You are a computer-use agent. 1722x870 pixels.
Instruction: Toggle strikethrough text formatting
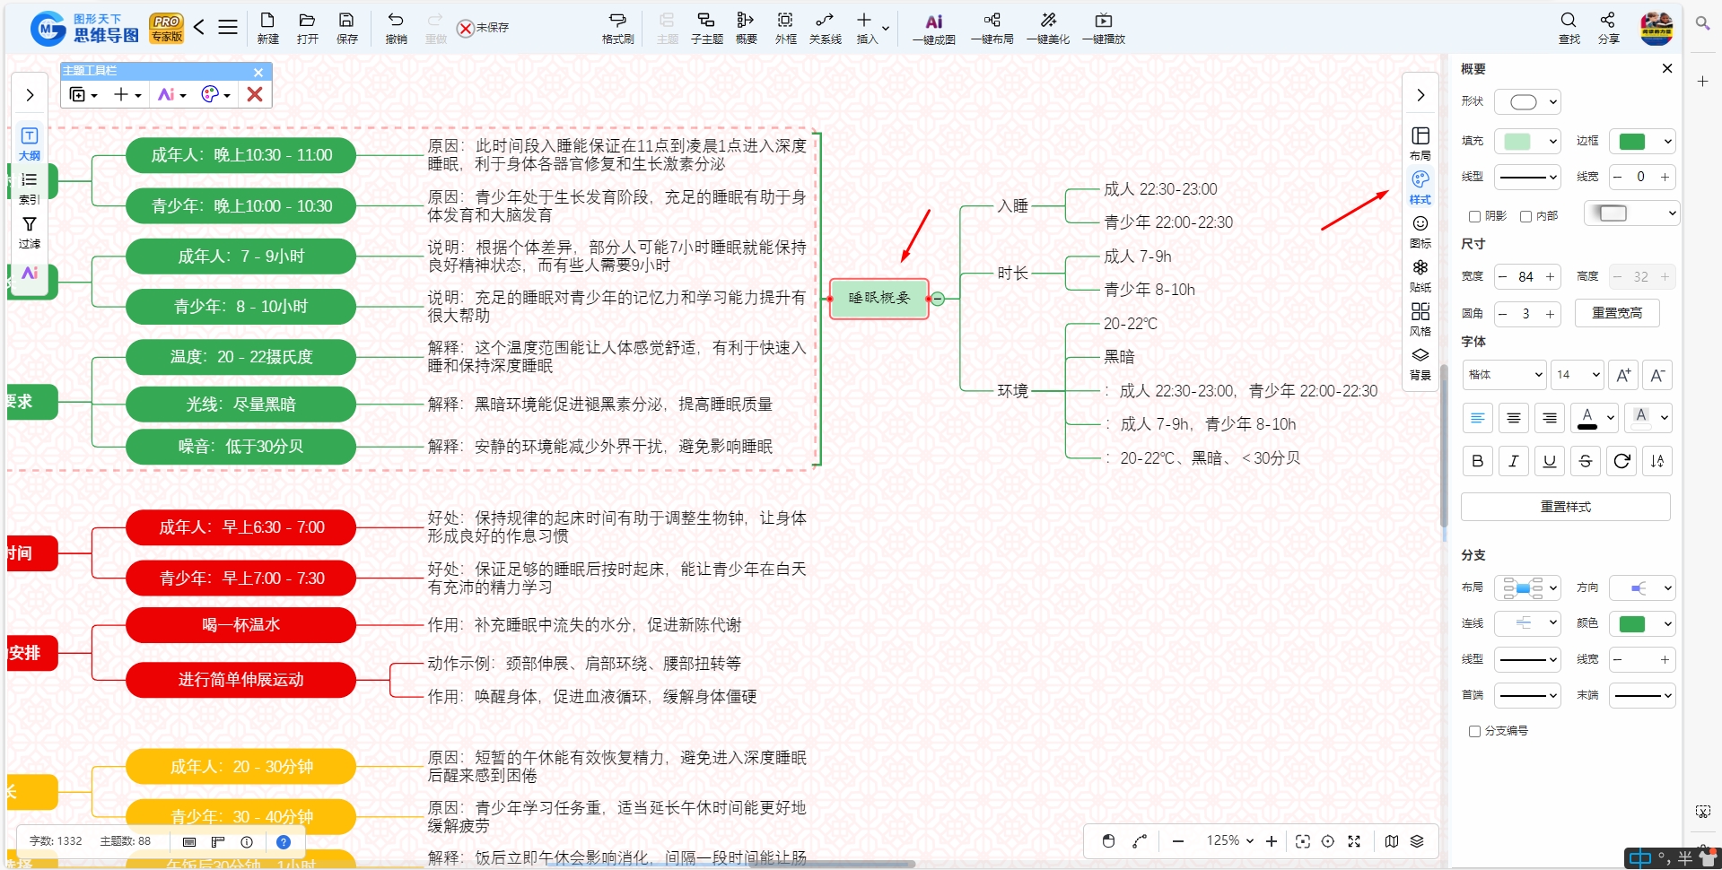[x=1586, y=461]
